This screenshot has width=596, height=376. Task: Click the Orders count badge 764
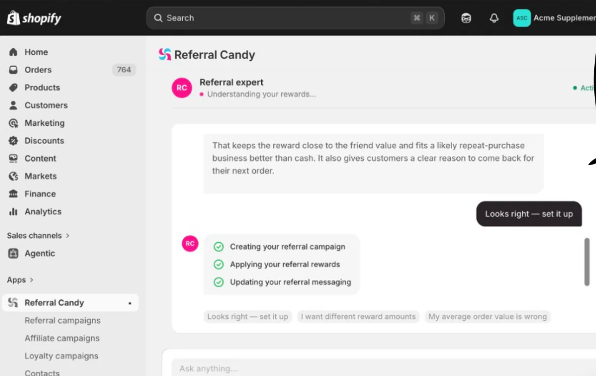click(124, 70)
